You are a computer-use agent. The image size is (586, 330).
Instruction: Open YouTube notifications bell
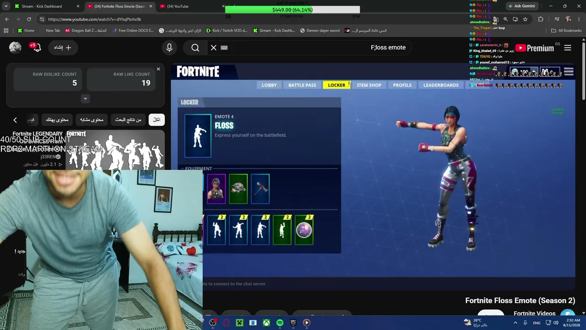point(37,48)
